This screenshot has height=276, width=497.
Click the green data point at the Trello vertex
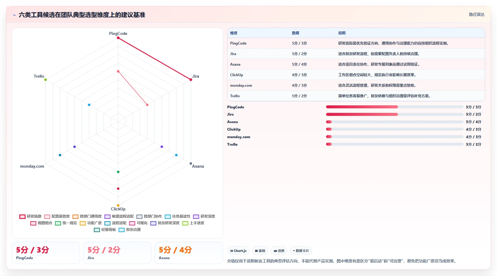click(x=45, y=79)
